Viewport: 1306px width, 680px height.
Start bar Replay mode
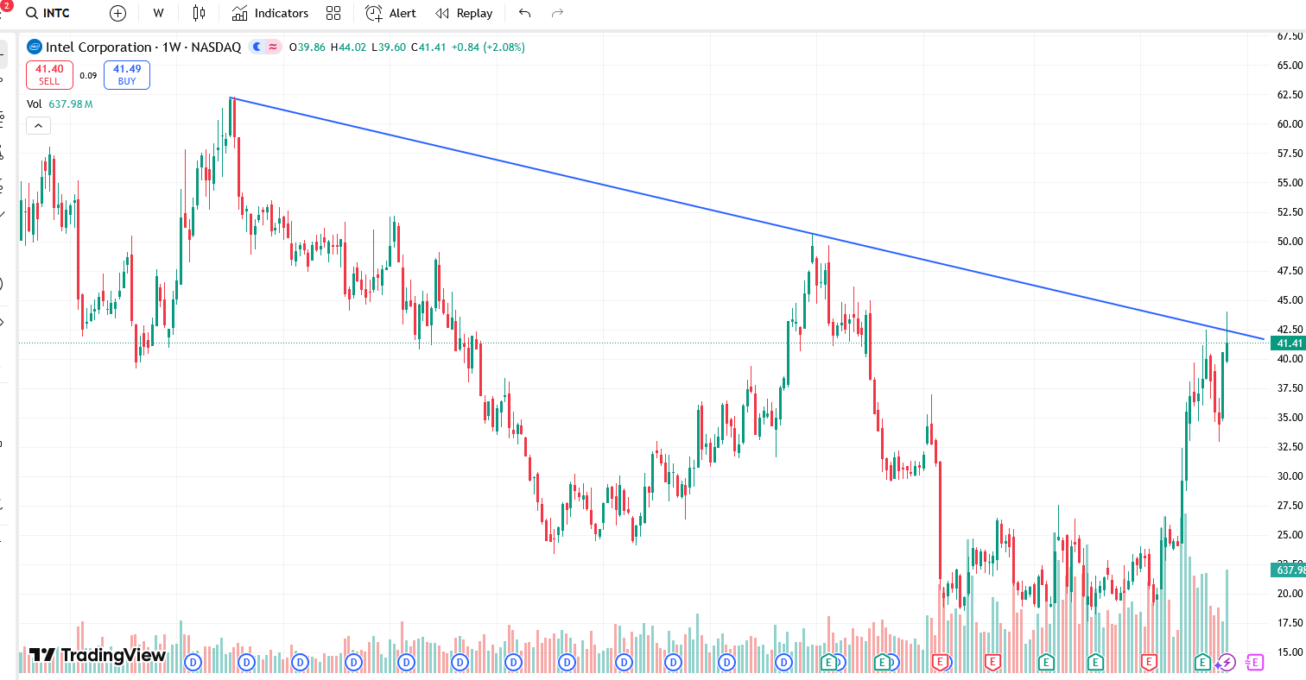pyautogui.click(x=464, y=13)
